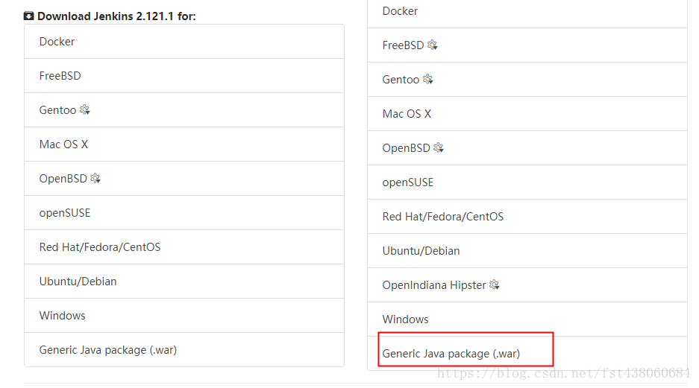Screen dimensions: 699x388
Task: Click gear icon next to OpenIndiana Hipster
Action: [495, 284]
